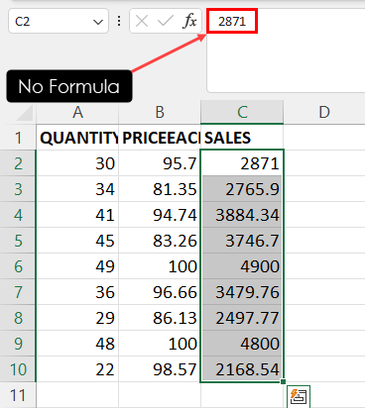Select row 10 header
Viewport: 365px width, 408px height.
point(18,369)
